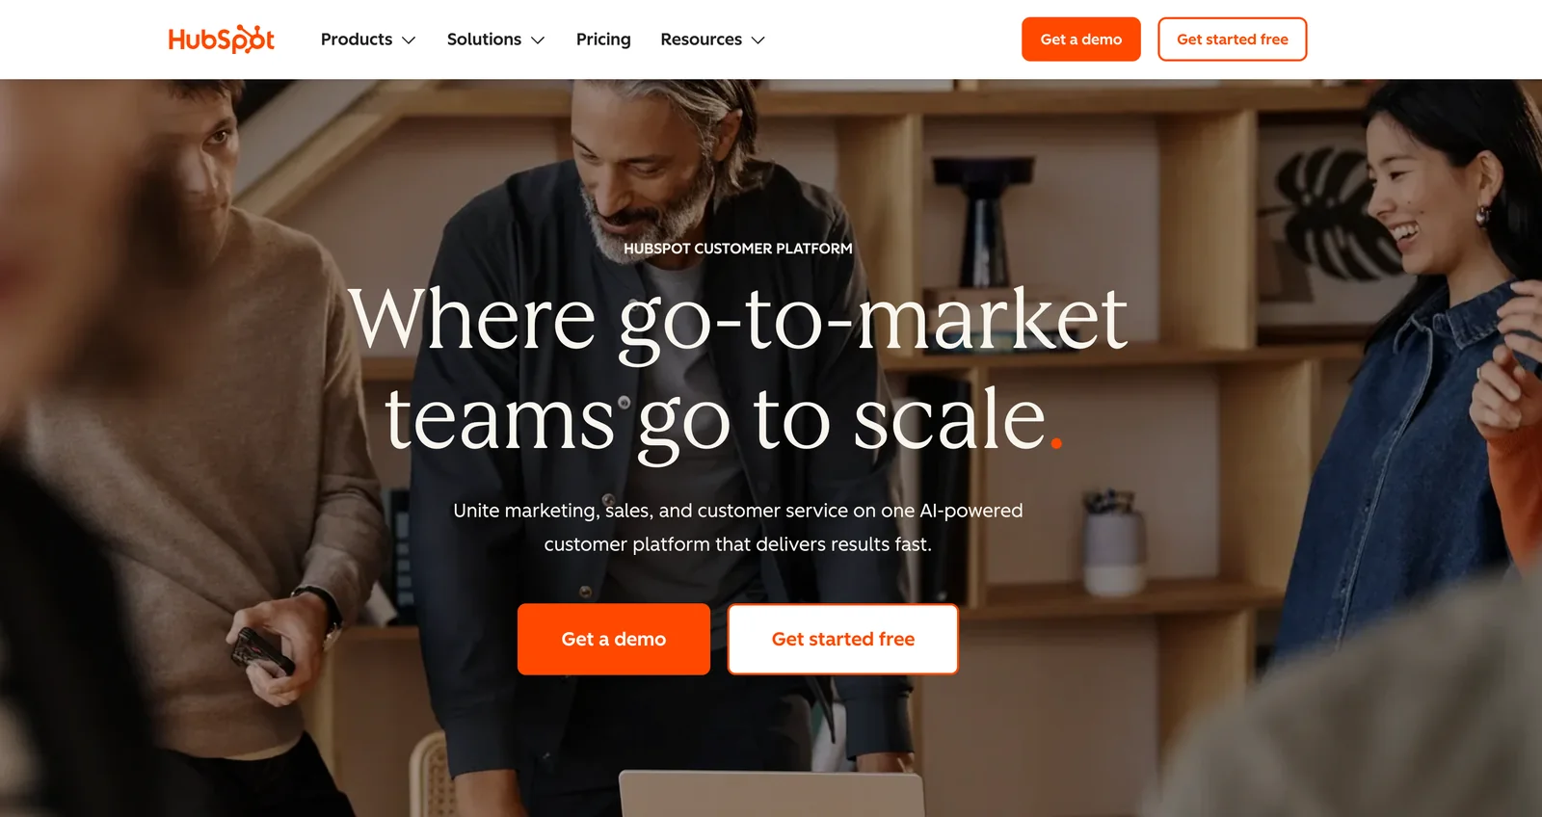Click the 'Unite marketing, sales' description paragraph

[738, 527]
